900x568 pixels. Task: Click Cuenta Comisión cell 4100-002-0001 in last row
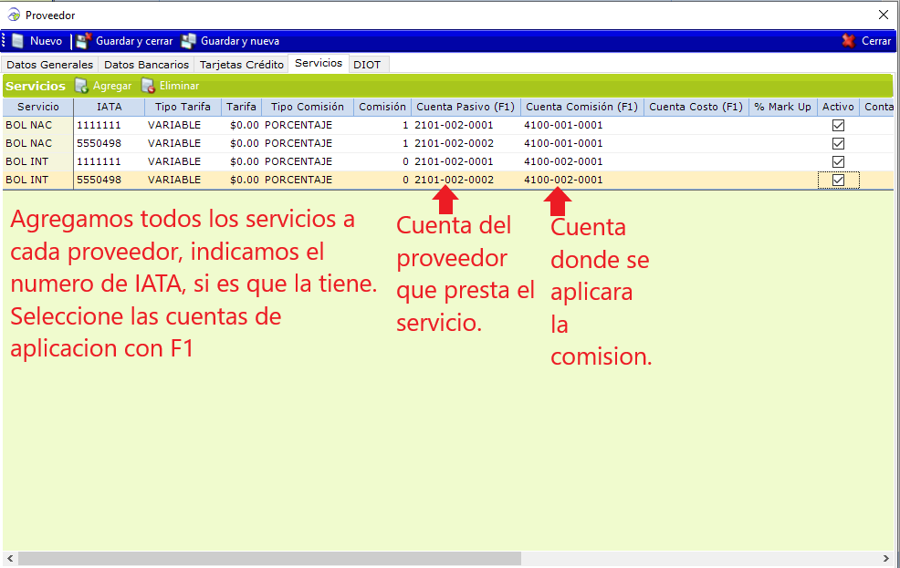point(563,181)
